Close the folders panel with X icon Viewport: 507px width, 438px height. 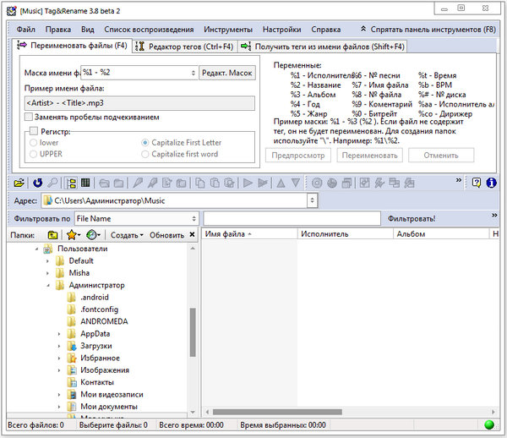192,234
